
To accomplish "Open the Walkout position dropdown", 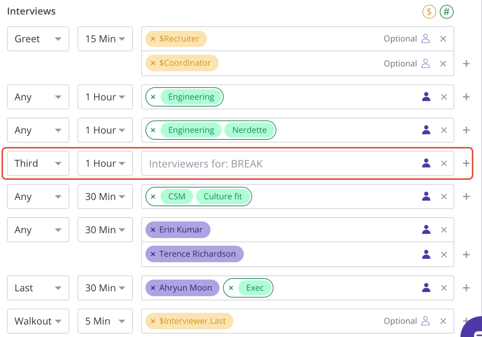I will (38, 321).
